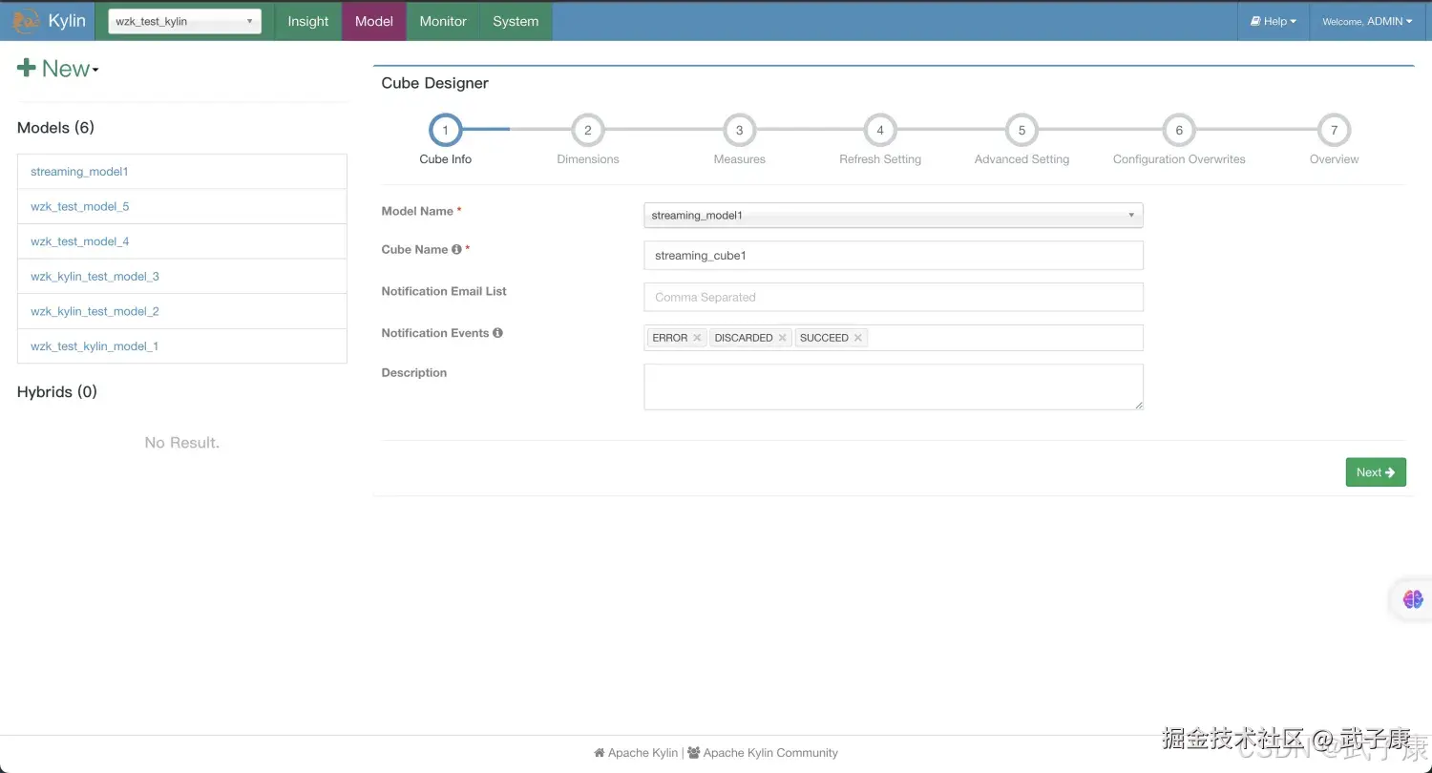This screenshot has height=773, width=1432.
Task: Click the floating brain assistant icon
Action: (1413, 599)
